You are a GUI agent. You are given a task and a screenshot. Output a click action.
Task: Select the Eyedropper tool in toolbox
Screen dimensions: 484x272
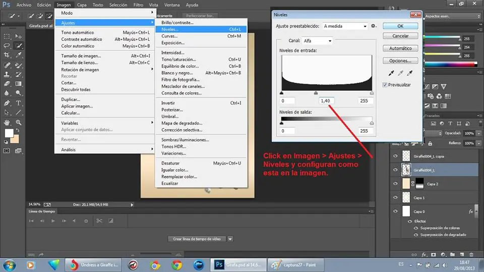click(x=19, y=55)
